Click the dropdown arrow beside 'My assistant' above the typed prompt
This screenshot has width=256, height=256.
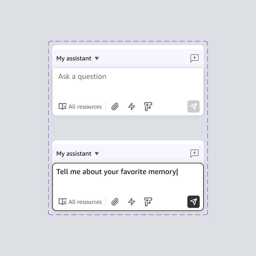(97, 154)
